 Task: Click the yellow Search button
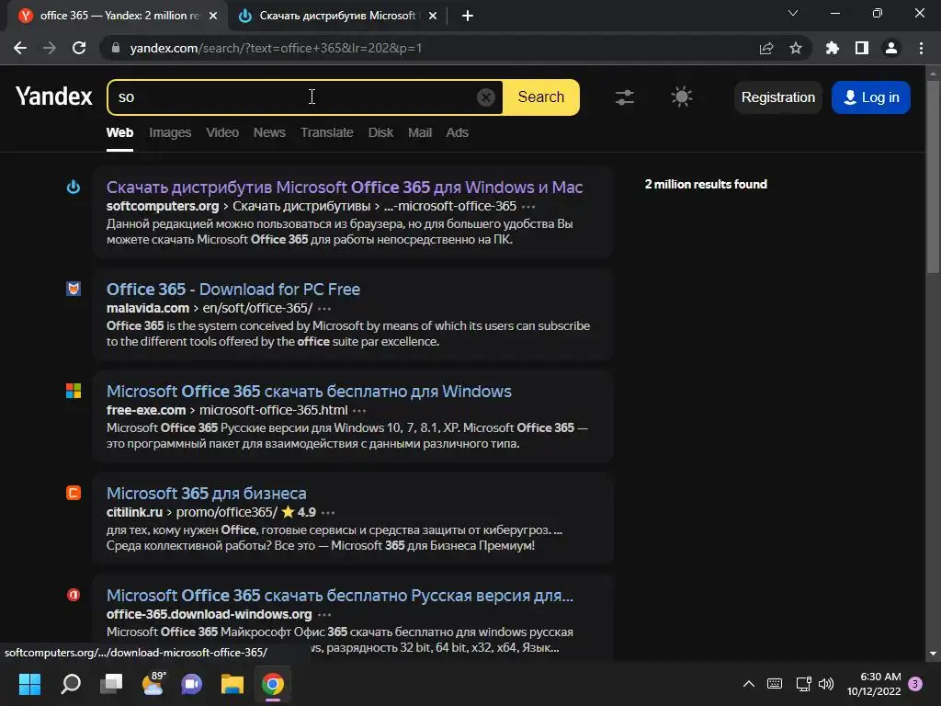click(x=540, y=97)
